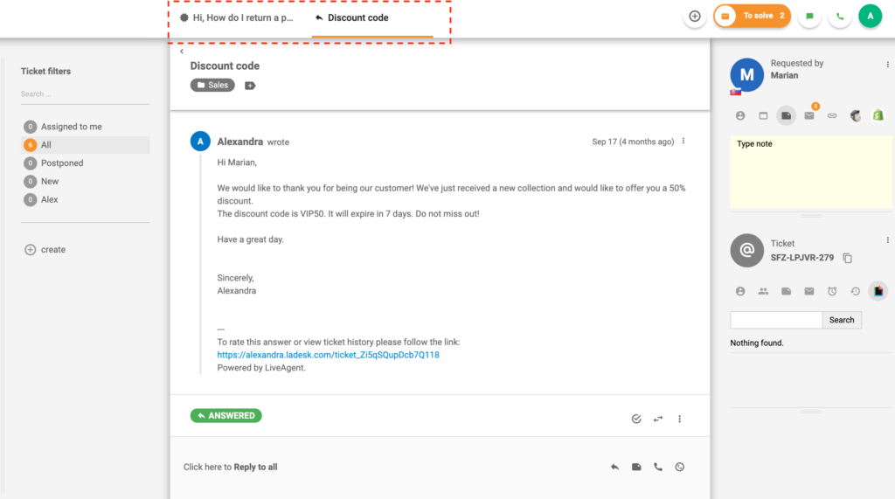Select the All ticket filter
This screenshot has width=895, height=499.
(x=46, y=145)
